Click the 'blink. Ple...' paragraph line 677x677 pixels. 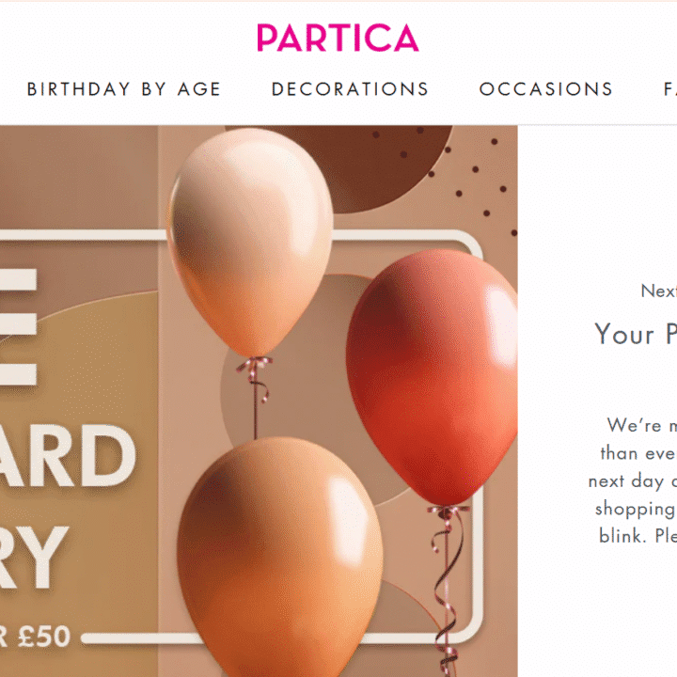(638, 537)
